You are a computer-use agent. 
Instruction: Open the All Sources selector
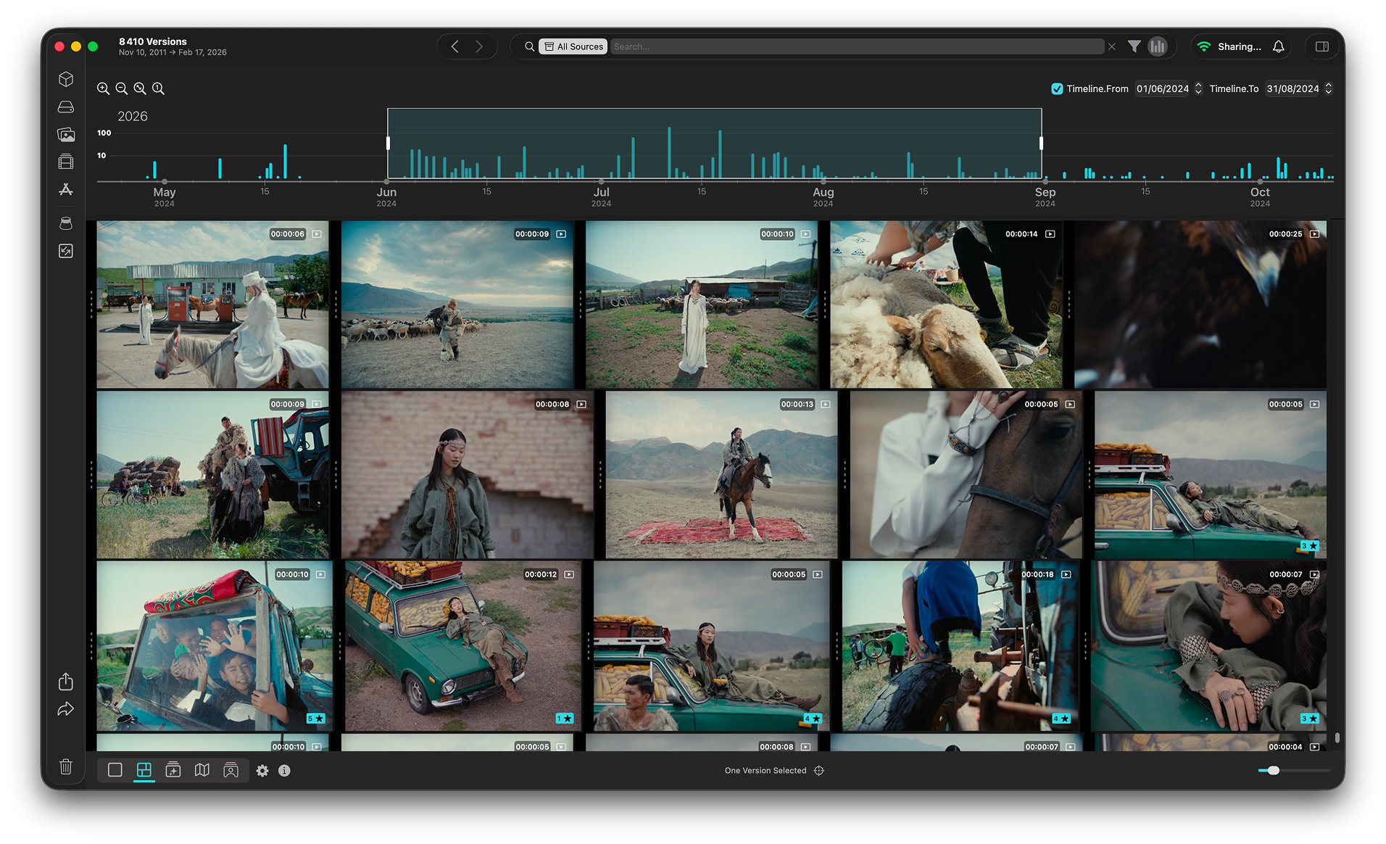click(x=573, y=46)
